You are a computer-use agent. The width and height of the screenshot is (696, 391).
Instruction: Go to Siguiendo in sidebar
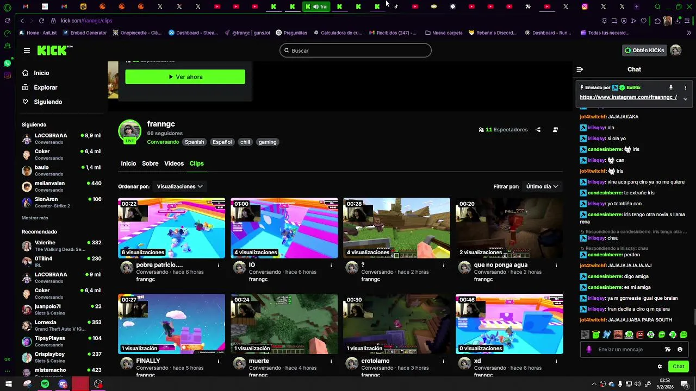[x=42, y=102]
